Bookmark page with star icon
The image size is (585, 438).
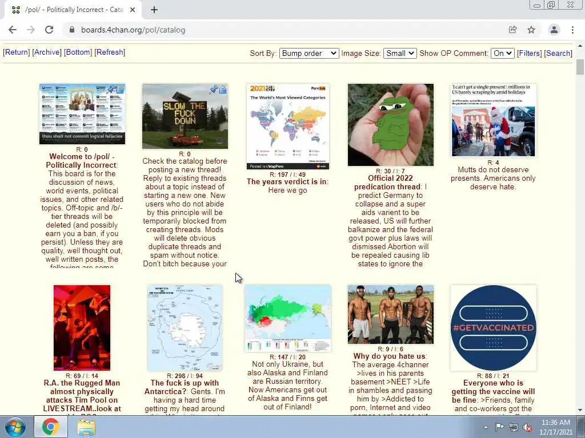[x=531, y=30]
